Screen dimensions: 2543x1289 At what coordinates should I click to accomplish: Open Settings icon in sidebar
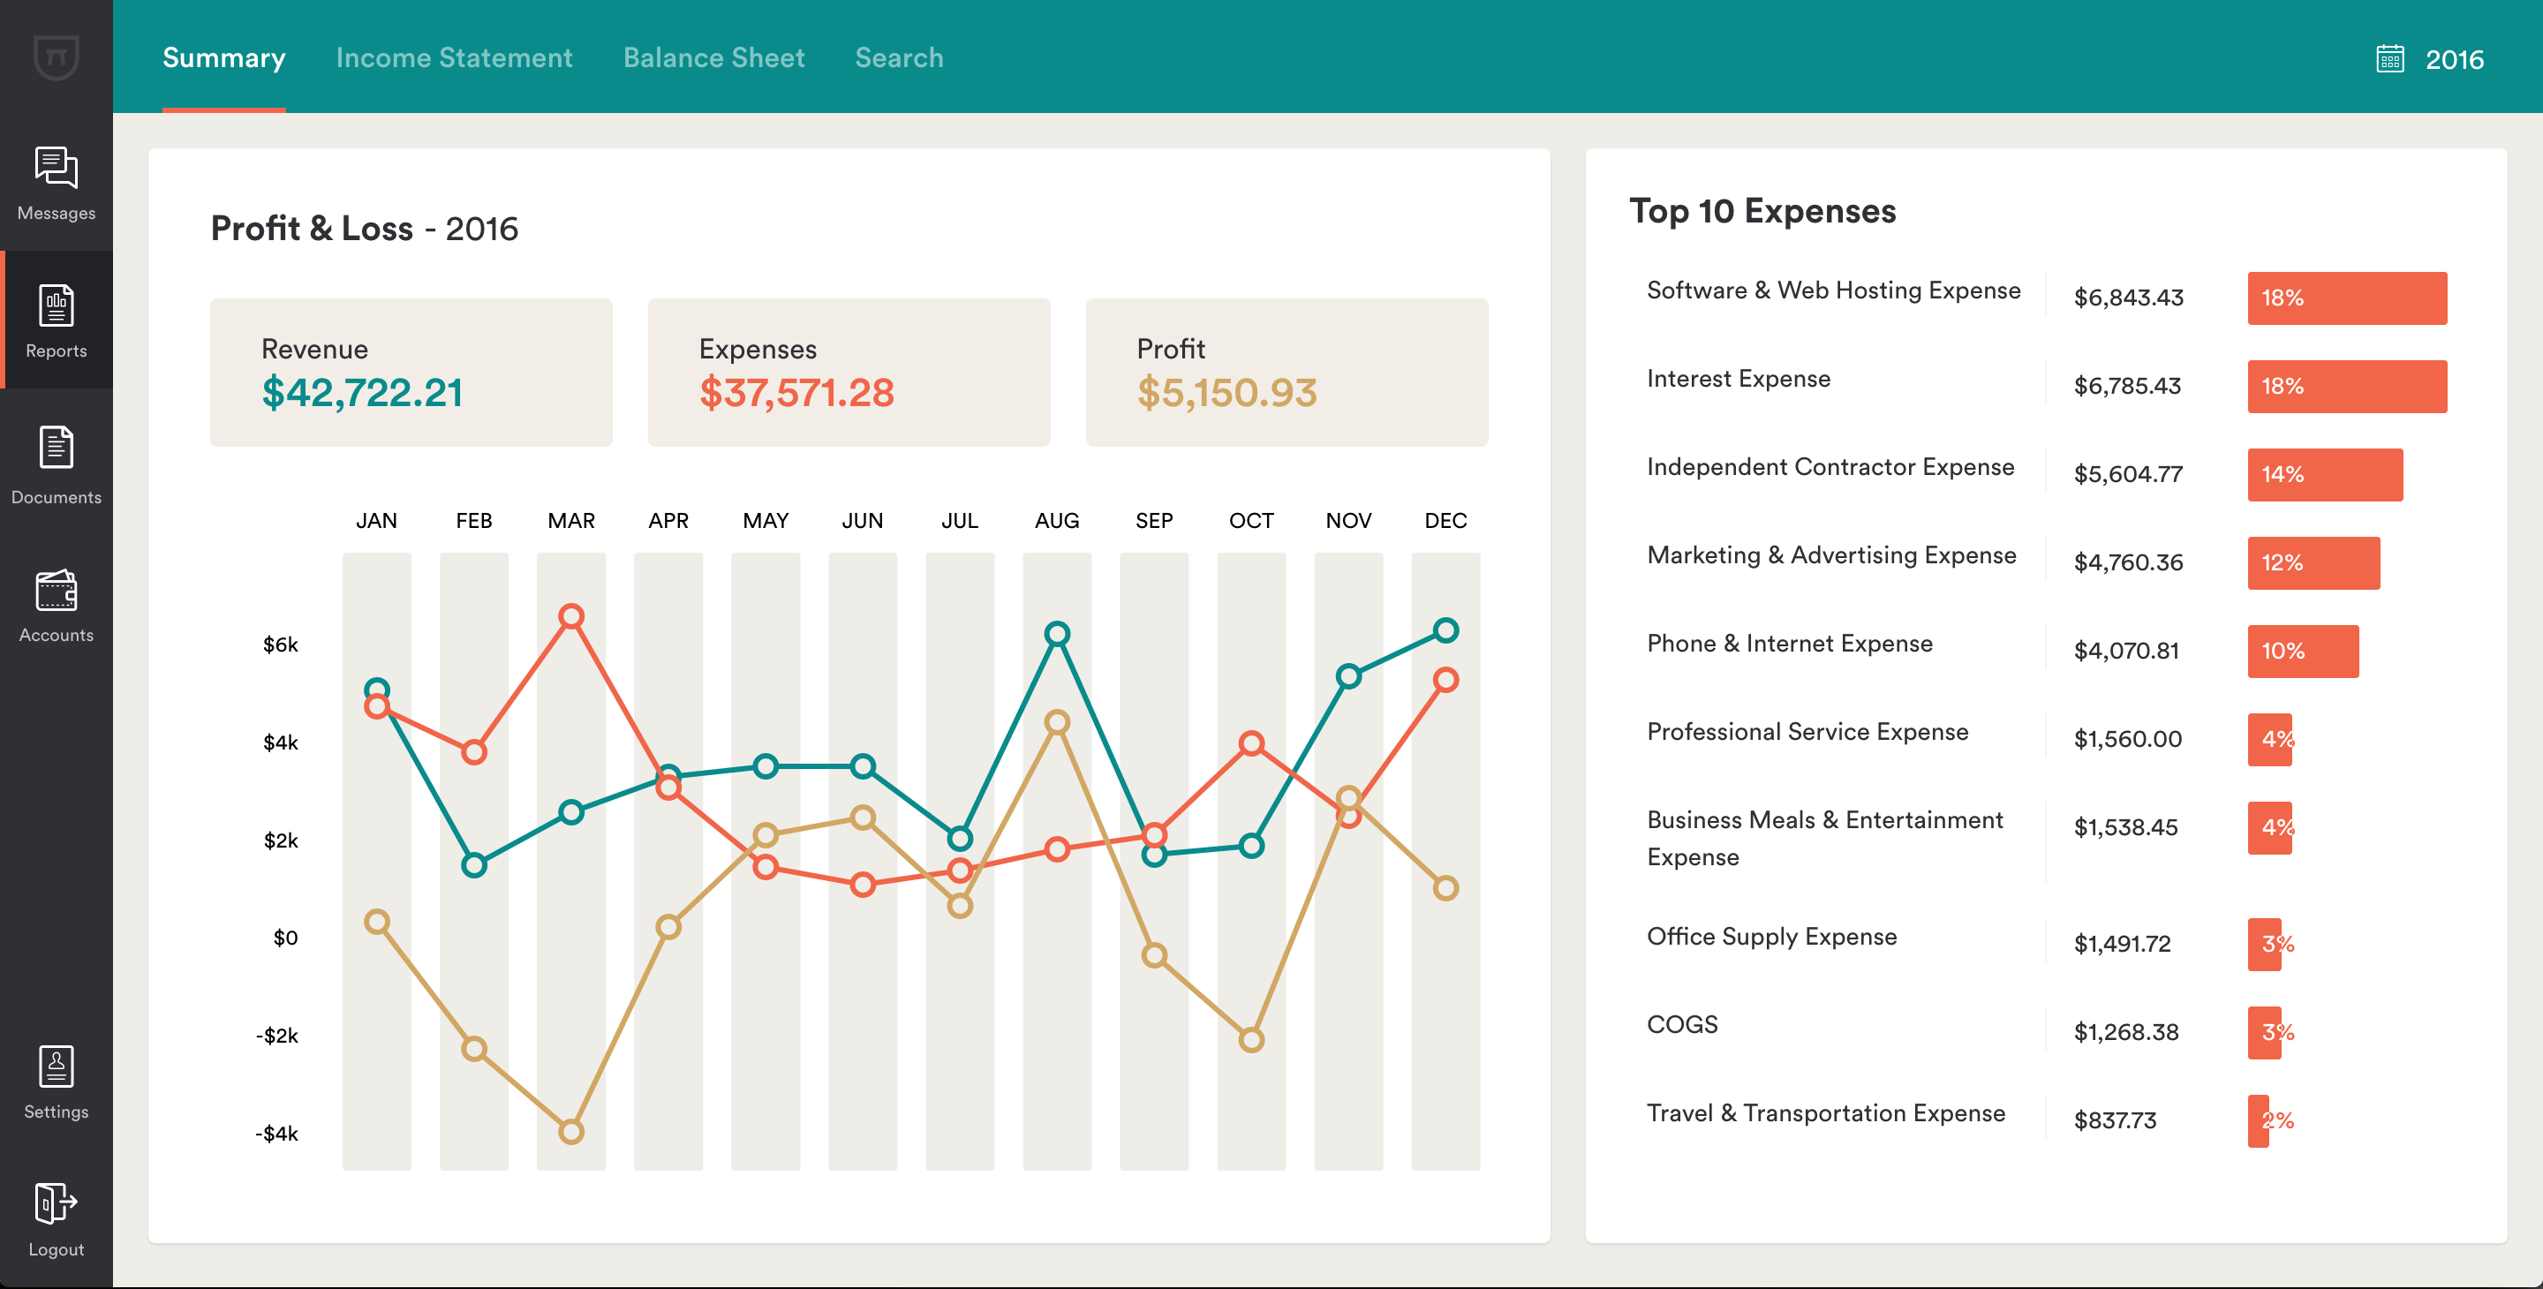coord(57,1068)
